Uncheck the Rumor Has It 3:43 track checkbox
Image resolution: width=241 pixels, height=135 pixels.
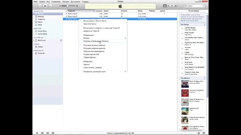point(66,14)
